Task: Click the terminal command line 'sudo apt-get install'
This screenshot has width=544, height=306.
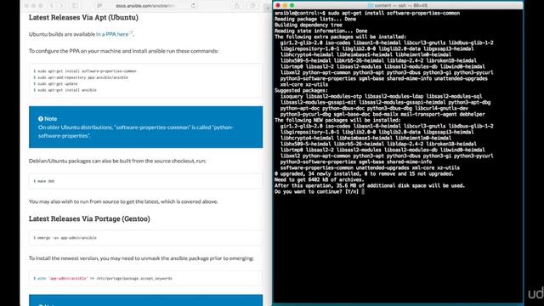Action: coord(367,14)
